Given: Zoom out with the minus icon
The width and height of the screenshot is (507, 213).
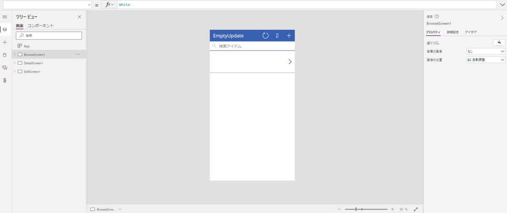Looking at the screenshot, I should (x=339, y=209).
